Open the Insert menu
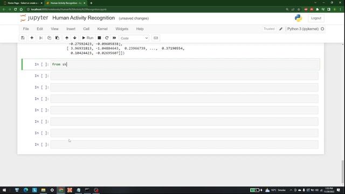345x194 pixels. [x=71, y=29]
